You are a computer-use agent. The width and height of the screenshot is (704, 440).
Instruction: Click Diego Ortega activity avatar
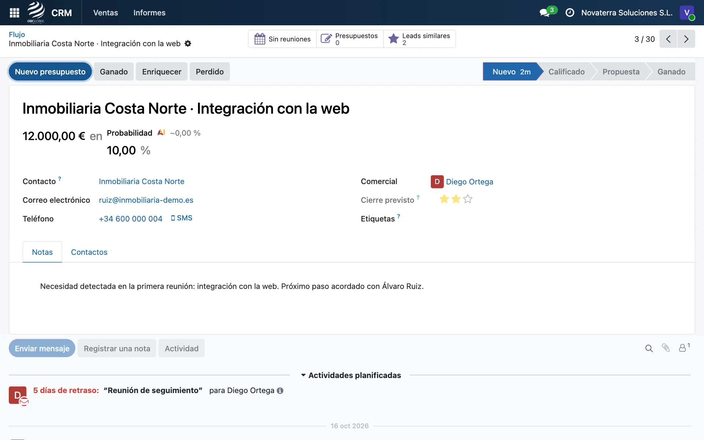(x=18, y=396)
